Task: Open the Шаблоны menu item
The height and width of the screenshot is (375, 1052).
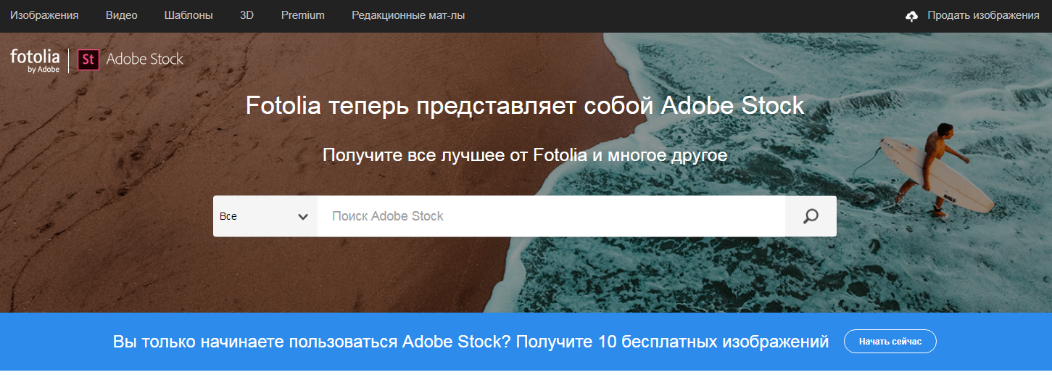Action: 189,15
